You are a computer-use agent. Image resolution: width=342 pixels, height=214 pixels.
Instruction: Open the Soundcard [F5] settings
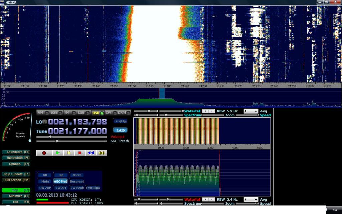point(16,152)
